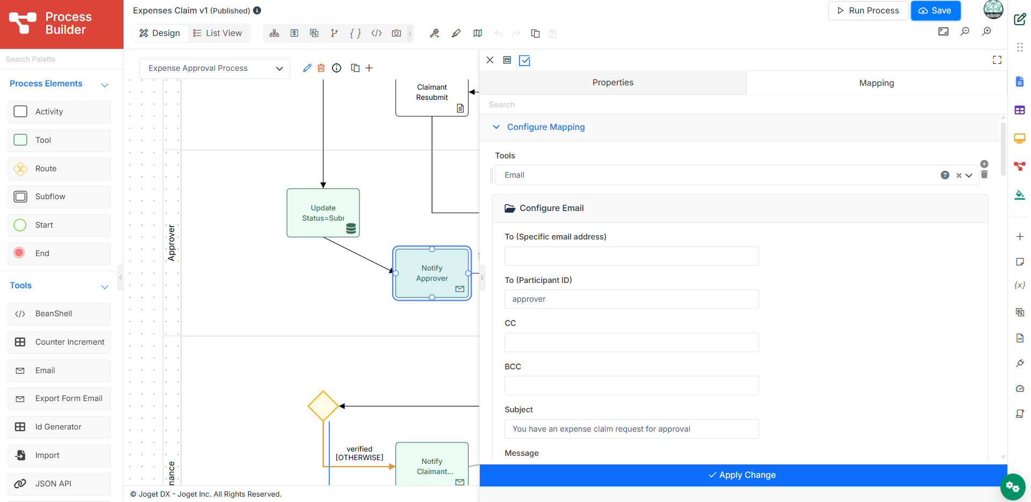Click the Apply Change button
1031x502 pixels.
[743, 475]
